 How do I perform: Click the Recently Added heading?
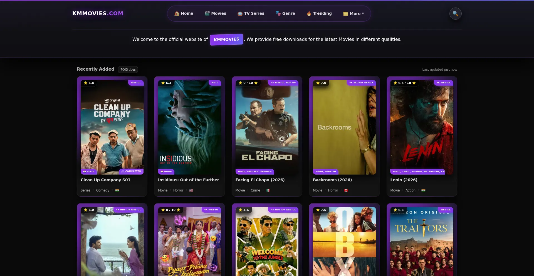tap(95, 69)
